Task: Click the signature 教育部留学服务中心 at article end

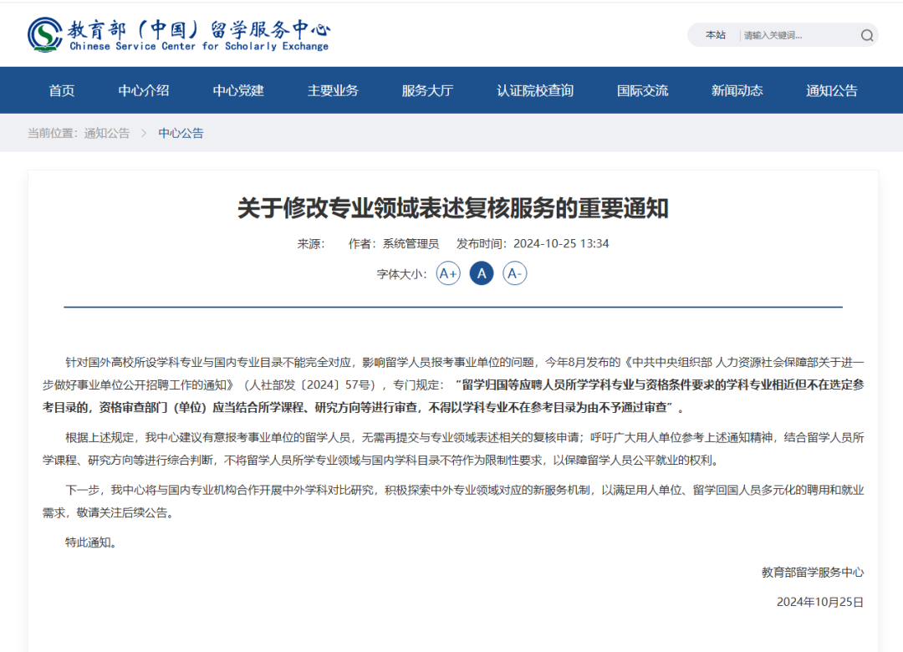Action: coord(813,572)
